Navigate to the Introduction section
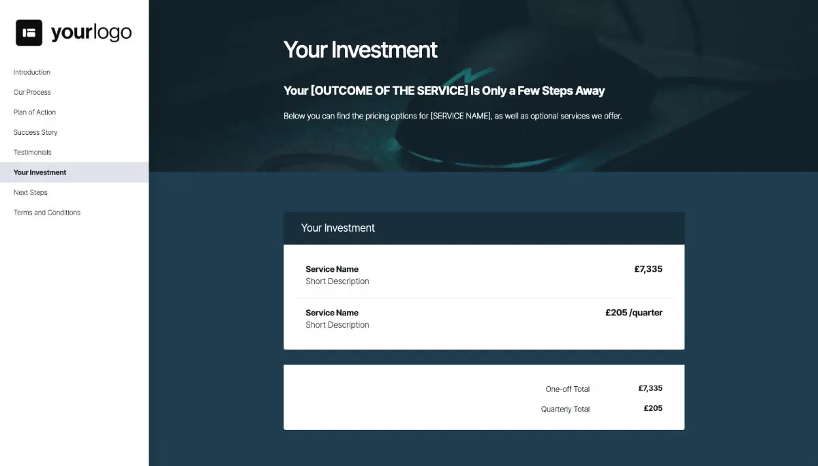The height and width of the screenshot is (466, 818). tap(31, 72)
